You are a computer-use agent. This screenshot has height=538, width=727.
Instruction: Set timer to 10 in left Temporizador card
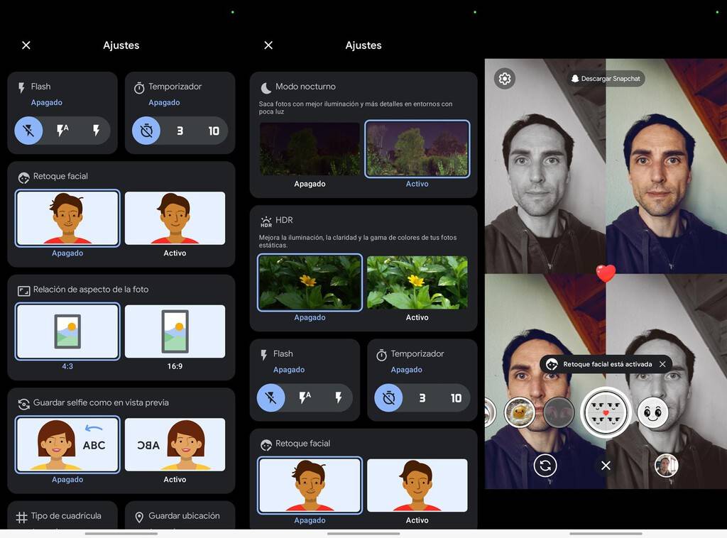pos(214,131)
